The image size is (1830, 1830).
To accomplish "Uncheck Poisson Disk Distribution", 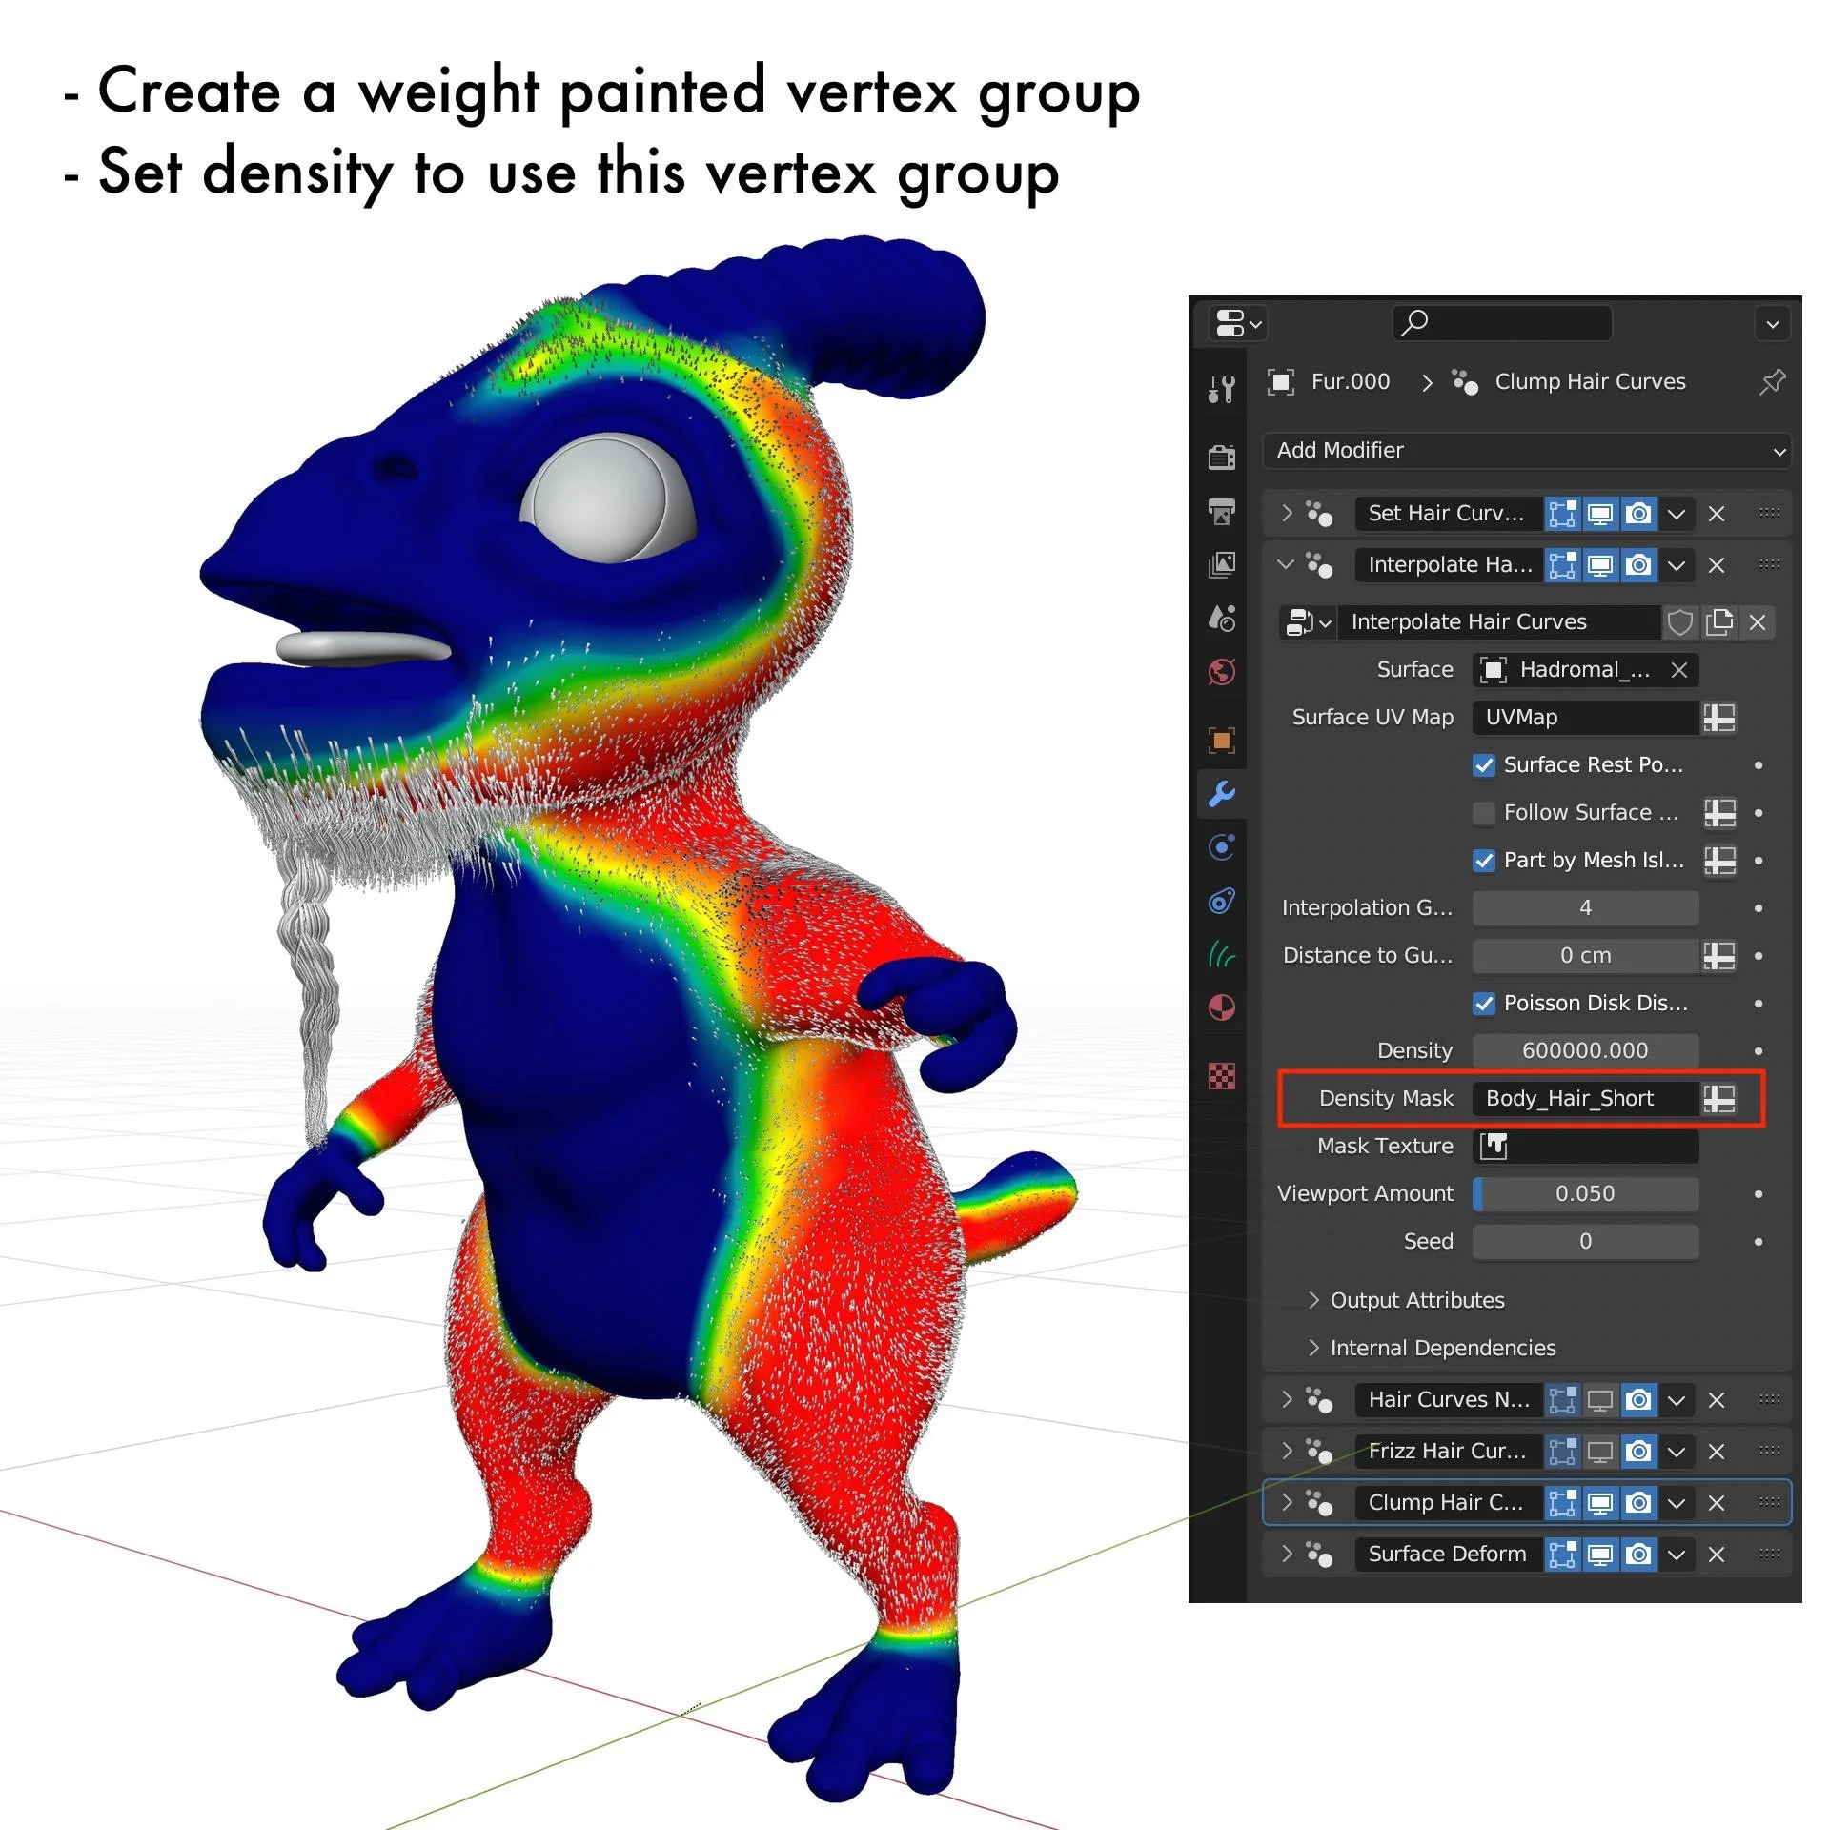I will 1484,1003.
